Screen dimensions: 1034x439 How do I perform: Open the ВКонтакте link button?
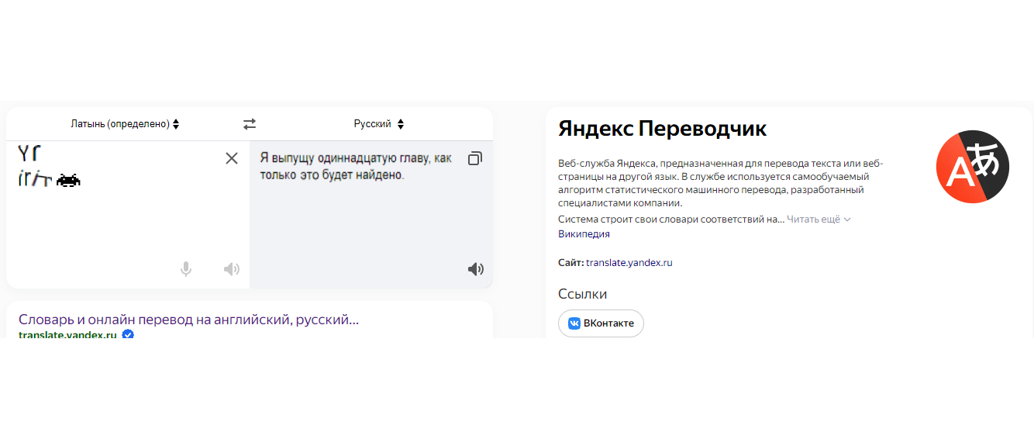(601, 323)
